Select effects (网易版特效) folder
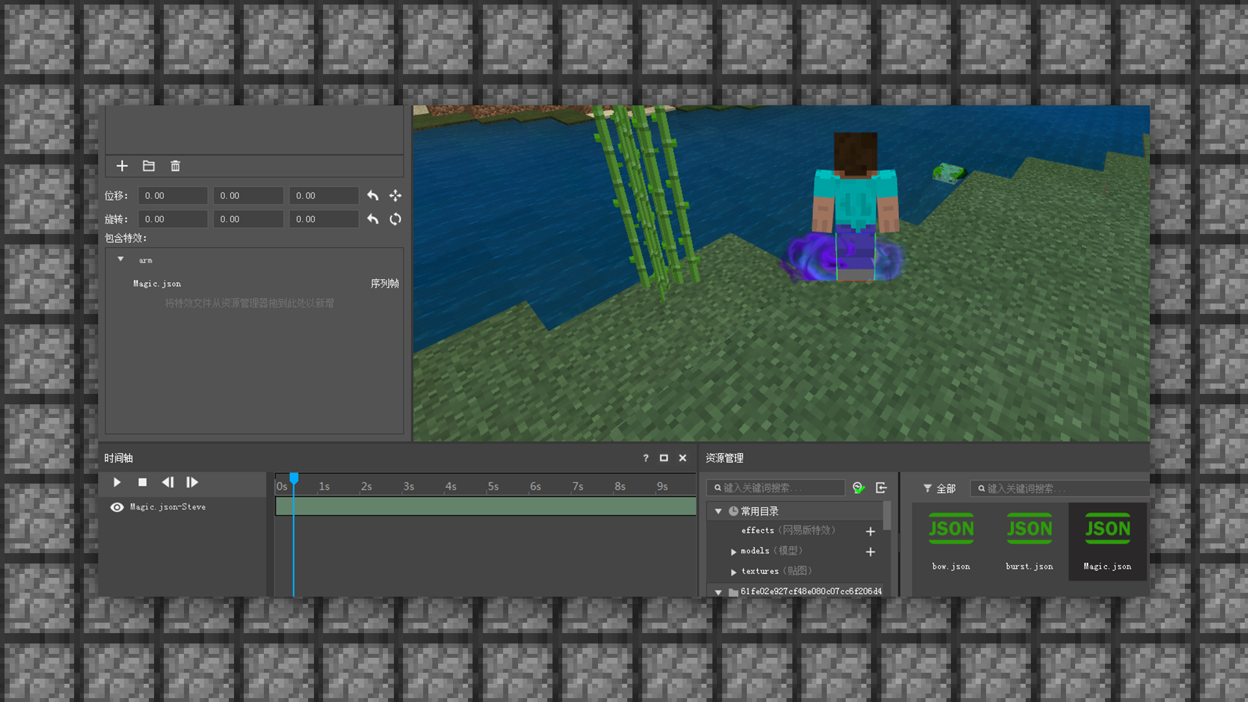This screenshot has width=1248, height=702. tap(788, 530)
